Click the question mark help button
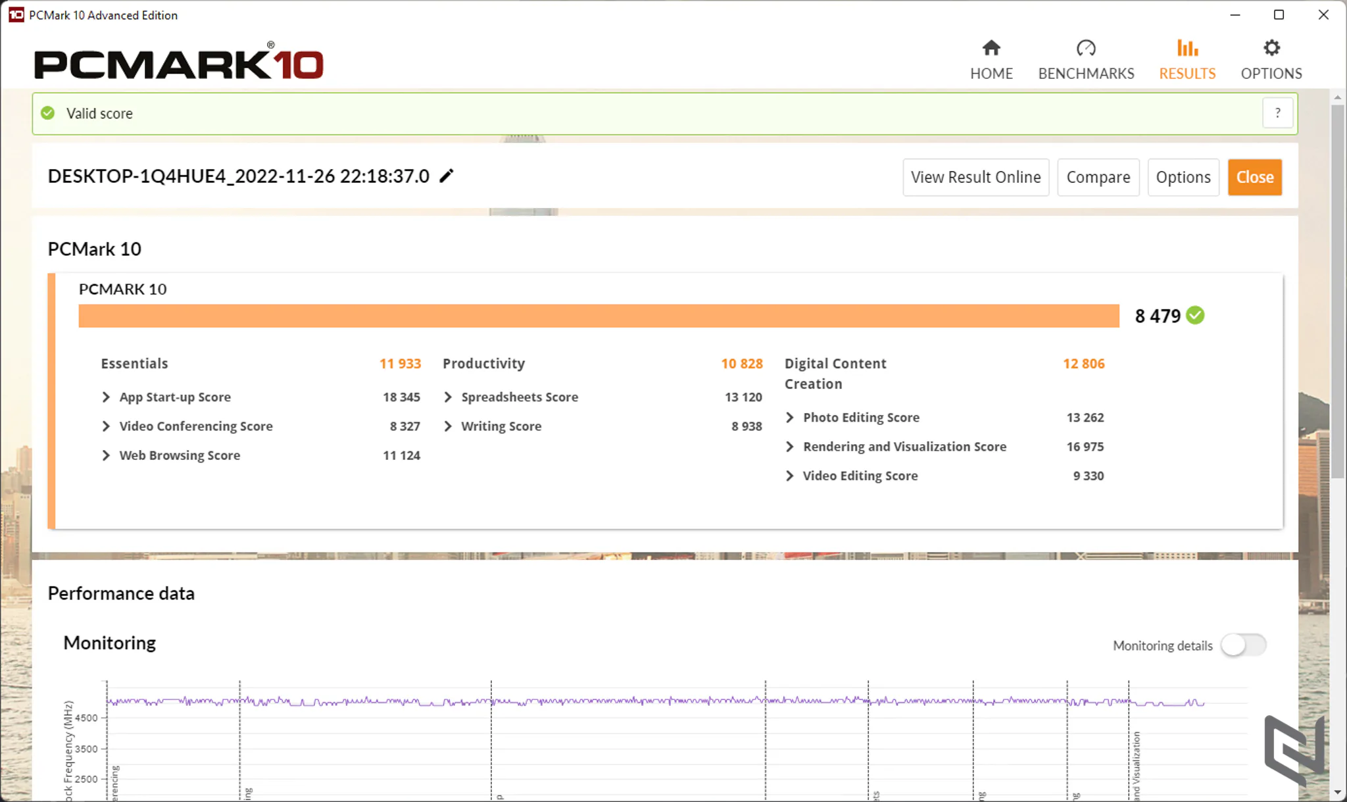1347x802 pixels. 1277,113
